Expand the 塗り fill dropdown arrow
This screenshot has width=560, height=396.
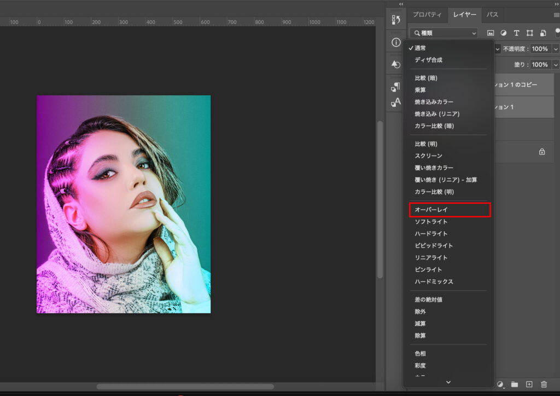(x=555, y=65)
